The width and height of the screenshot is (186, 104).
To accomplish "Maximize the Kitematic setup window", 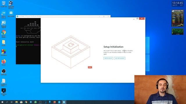I will (137, 18).
